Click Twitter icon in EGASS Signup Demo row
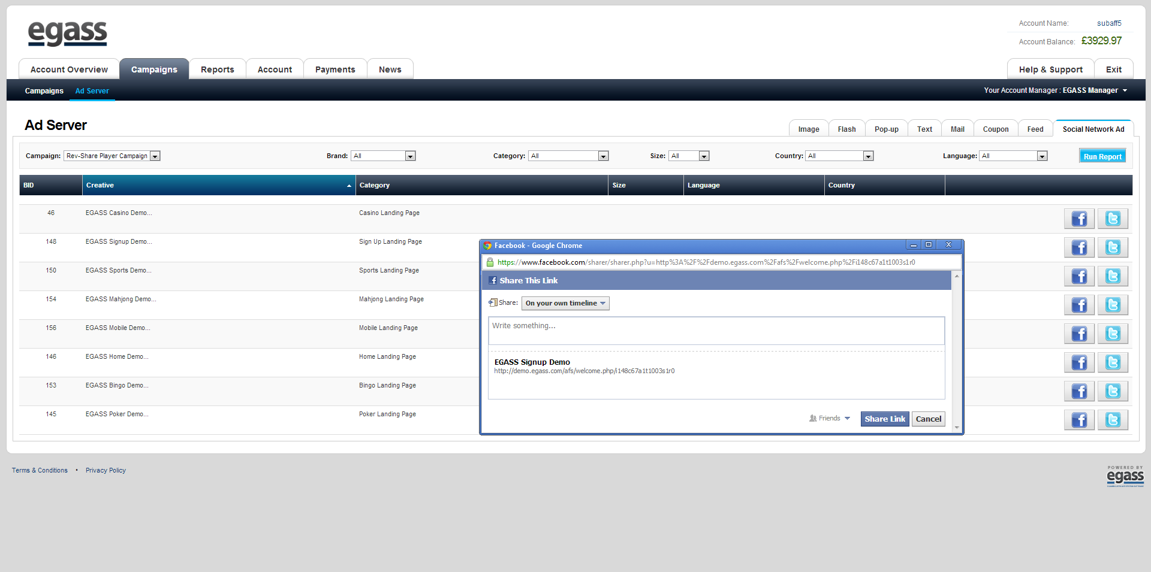 1113,247
